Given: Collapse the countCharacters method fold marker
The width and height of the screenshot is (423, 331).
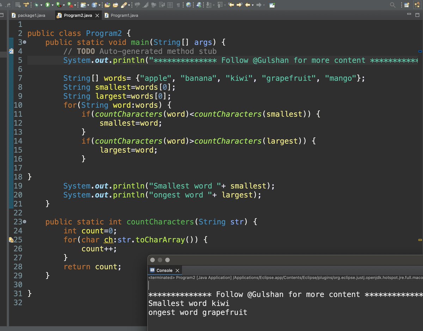Looking at the screenshot, I should tap(24, 222).
